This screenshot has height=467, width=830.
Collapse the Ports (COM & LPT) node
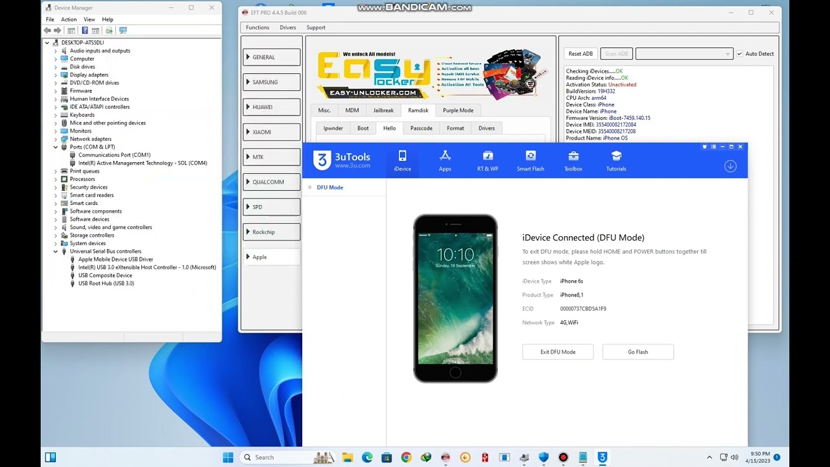[x=56, y=147]
